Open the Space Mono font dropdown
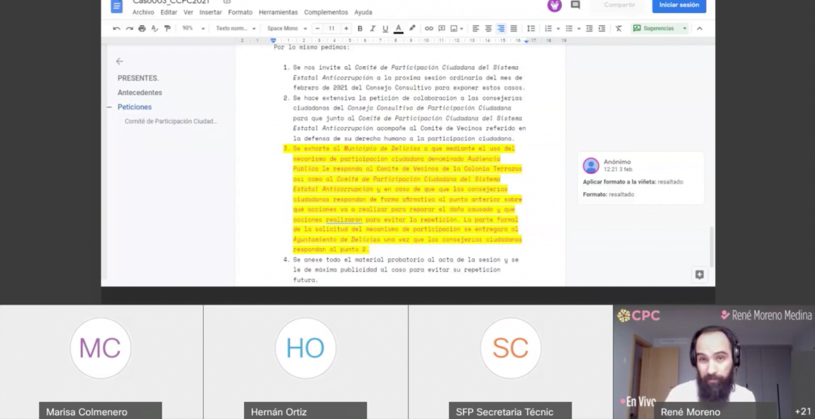 tap(287, 28)
